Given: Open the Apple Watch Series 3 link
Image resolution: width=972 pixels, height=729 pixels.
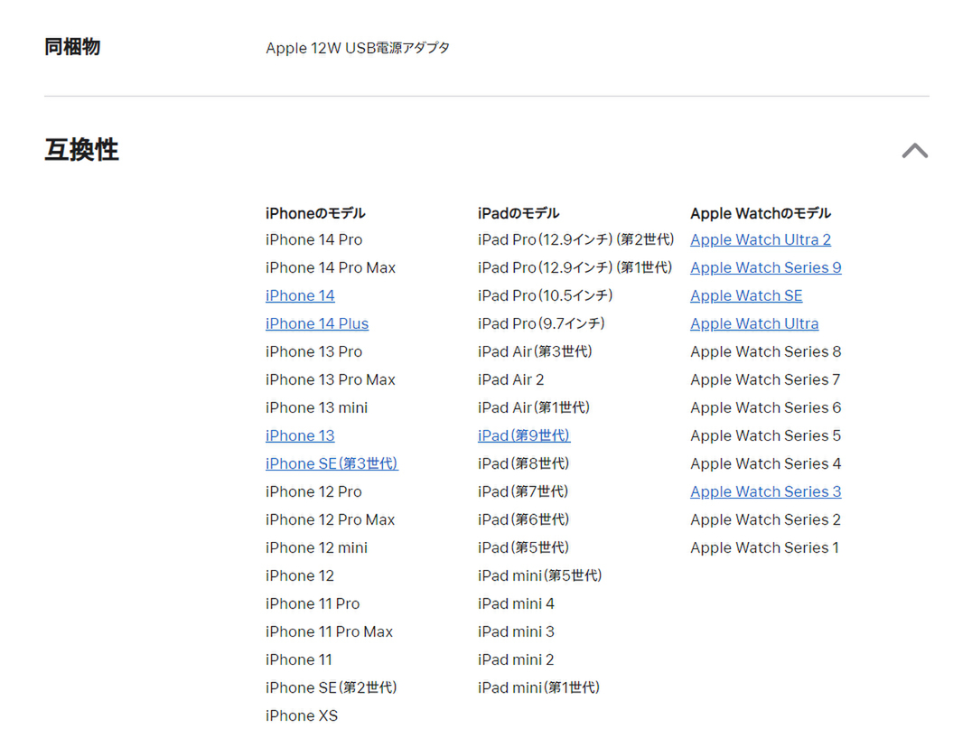Looking at the screenshot, I should (x=765, y=491).
